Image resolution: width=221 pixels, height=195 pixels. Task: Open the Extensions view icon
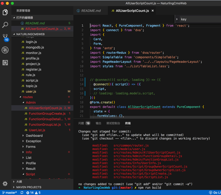[5, 62]
